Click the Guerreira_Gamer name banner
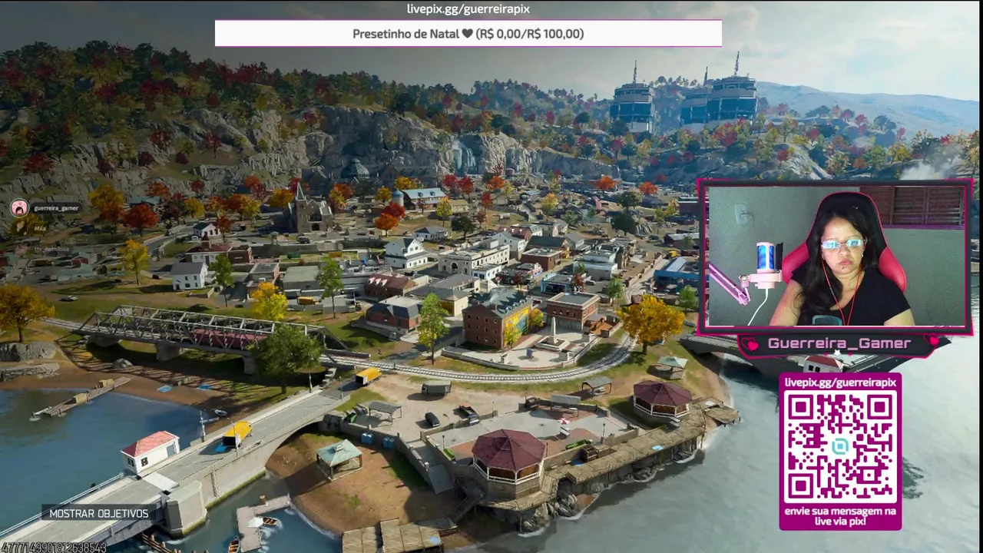 (839, 343)
